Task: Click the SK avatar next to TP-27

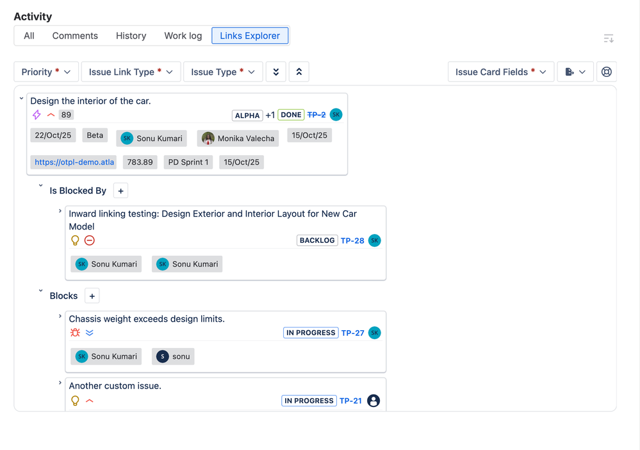Action: (375, 333)
